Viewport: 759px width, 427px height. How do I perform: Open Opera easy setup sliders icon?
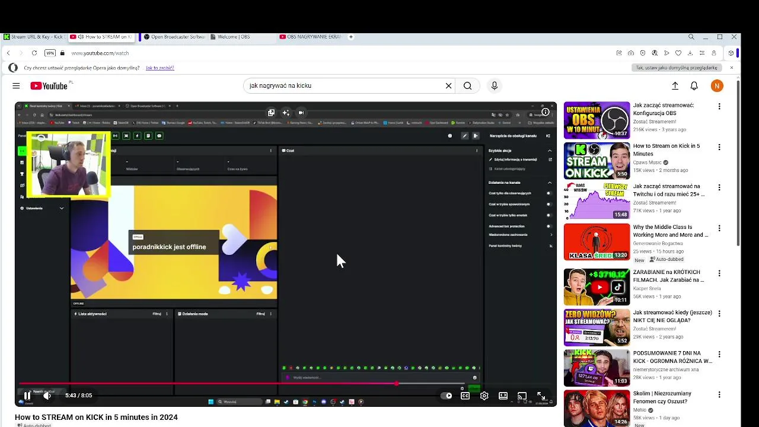tap(702, 53)
